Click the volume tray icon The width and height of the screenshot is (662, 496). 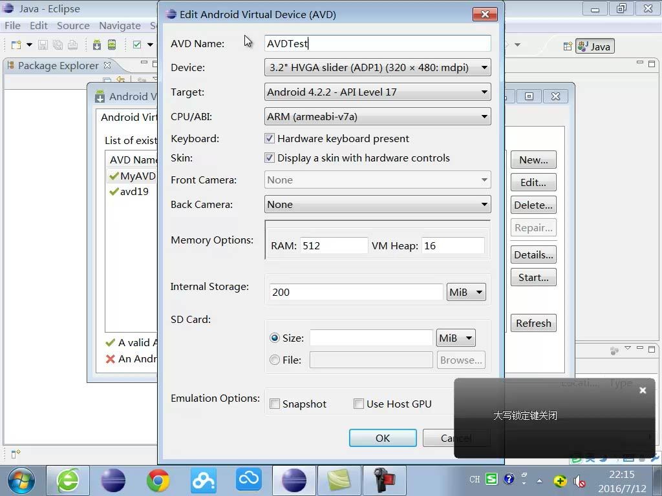[579, 480]
